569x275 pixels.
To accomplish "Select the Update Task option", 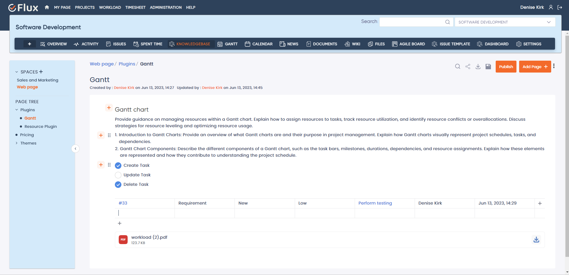I will click(118, 175).
